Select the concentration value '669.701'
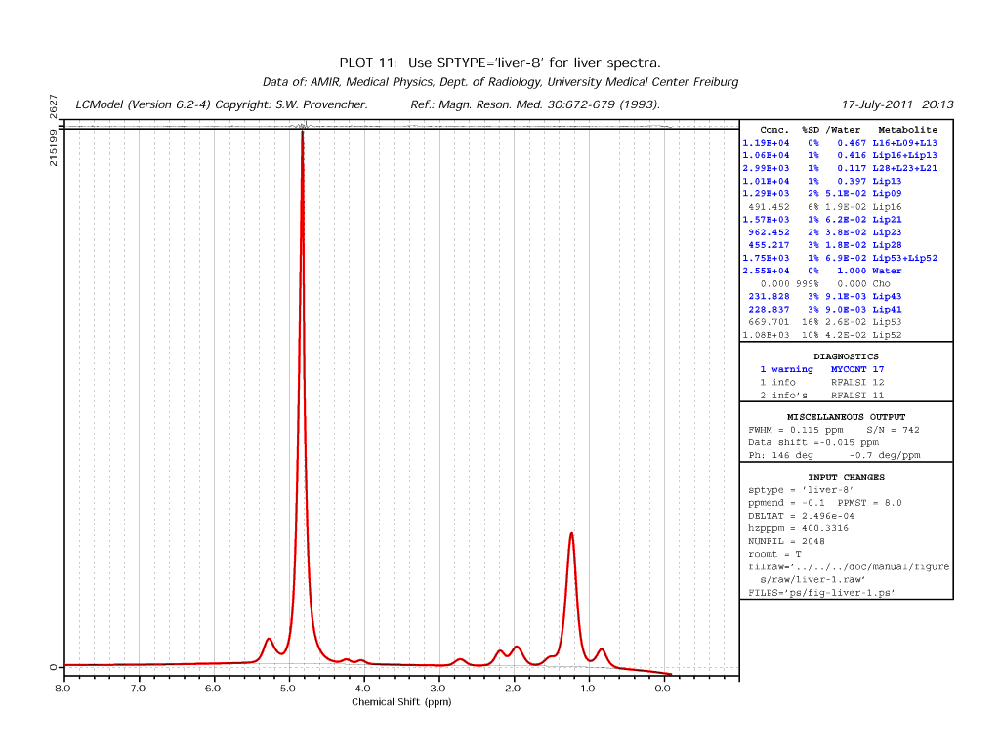This screenshot has height=752, width=1000. [x=769, y=322]
